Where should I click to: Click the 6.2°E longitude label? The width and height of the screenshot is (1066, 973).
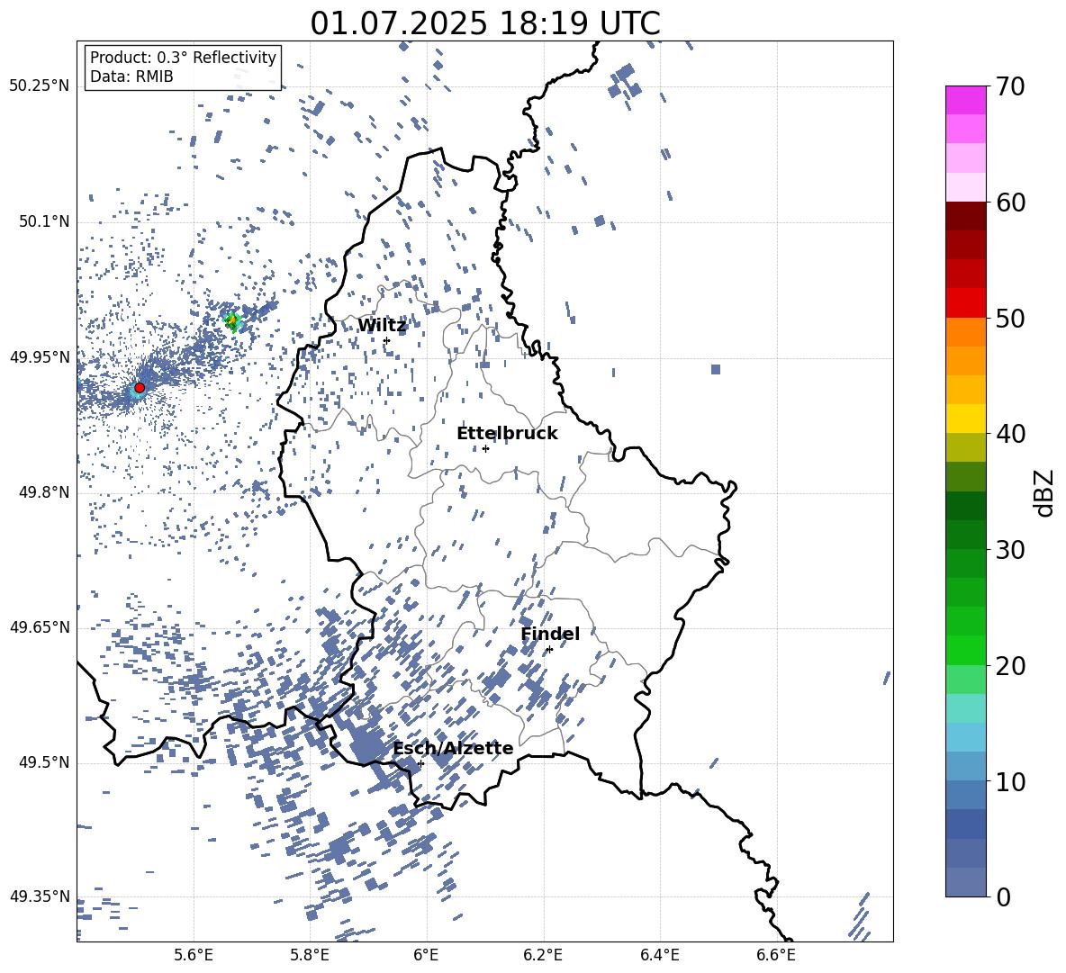pyautogui.click(x=543, y=955)
